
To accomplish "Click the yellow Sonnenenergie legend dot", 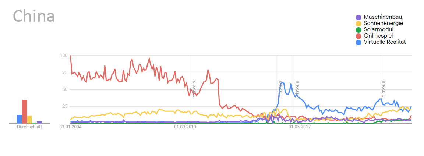I will 358,24.
